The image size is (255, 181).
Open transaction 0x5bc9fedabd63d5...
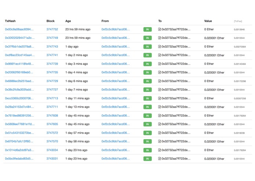[x=19, y=158]
